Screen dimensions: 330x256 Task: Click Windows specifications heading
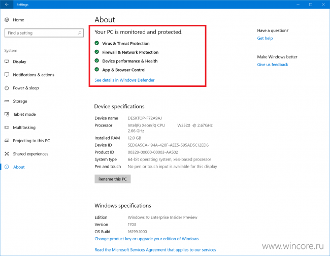[123, 206]
